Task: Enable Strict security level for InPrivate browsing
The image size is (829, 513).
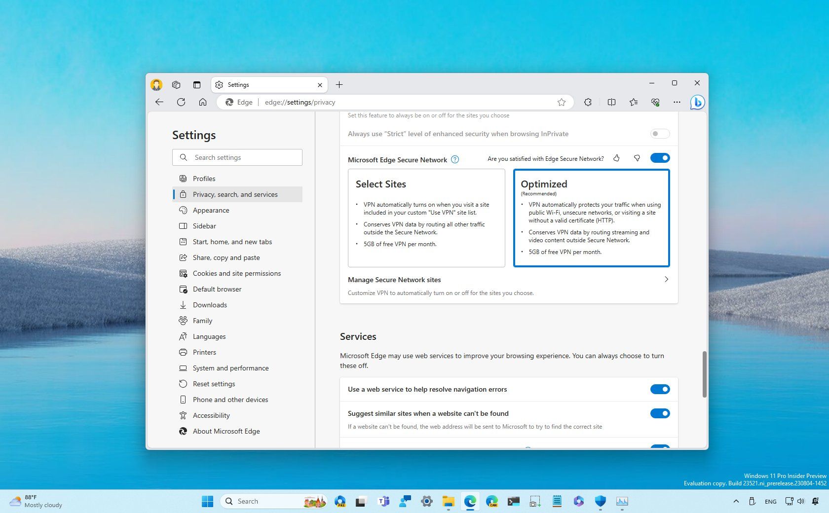Action: (x=659, y=134)
